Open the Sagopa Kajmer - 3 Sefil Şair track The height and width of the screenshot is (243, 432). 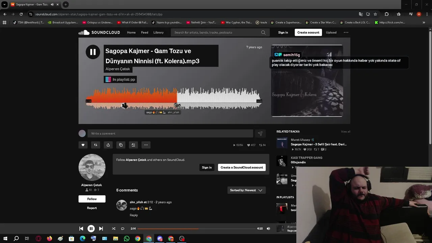319,144
